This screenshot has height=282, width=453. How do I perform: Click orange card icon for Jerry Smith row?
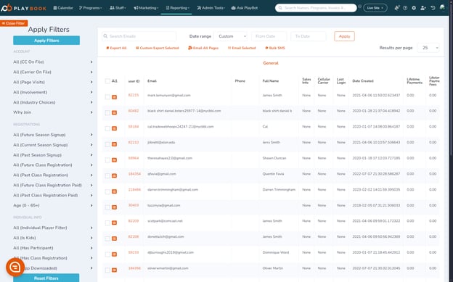(114, 144)
